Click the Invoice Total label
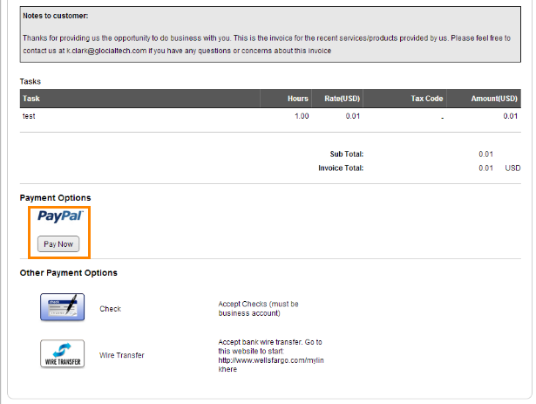 coord(341,168)
